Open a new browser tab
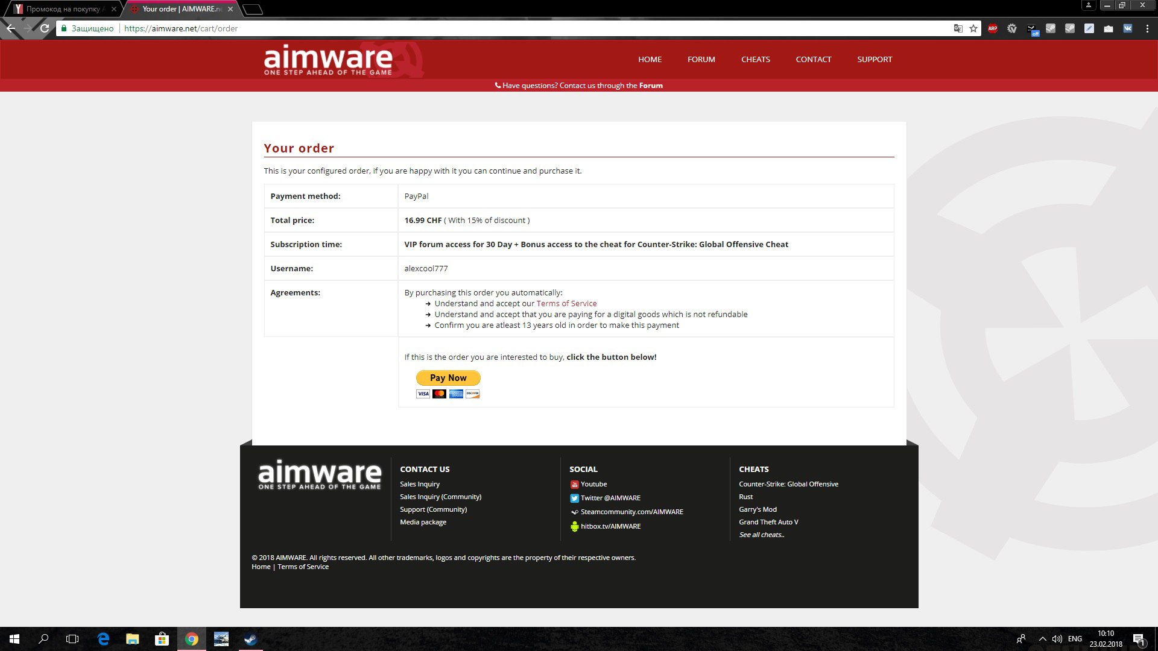Image resolution: width=1158 pixels, height=651 pixels. click(253, 9)
